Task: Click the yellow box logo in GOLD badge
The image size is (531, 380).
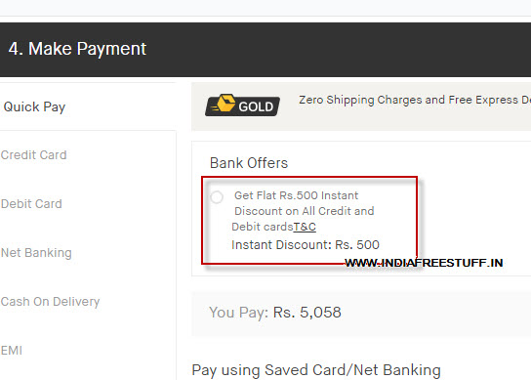Action: 225,103
